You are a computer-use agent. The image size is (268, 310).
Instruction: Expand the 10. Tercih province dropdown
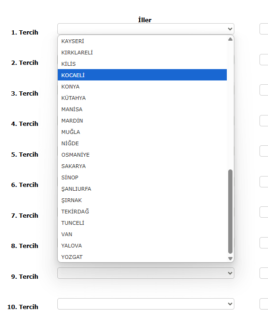point(146,304)
